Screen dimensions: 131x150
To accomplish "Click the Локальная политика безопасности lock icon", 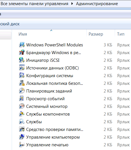I will pyautogui.click(x=22, y=83).
